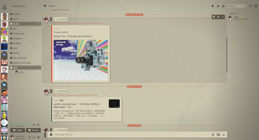
Task: Click the create invite icon on music channel
Action: coord(36,24)
